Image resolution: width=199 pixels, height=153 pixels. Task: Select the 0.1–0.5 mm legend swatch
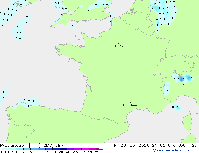point(5,149)
